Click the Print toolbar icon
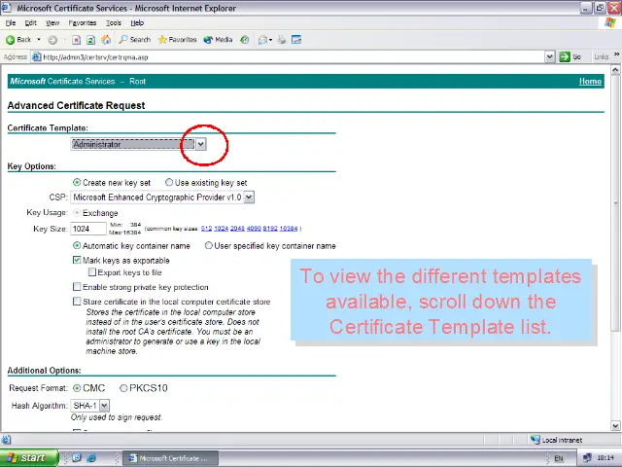The height and width of the screenshot is (467, 622). coord(282,40)
